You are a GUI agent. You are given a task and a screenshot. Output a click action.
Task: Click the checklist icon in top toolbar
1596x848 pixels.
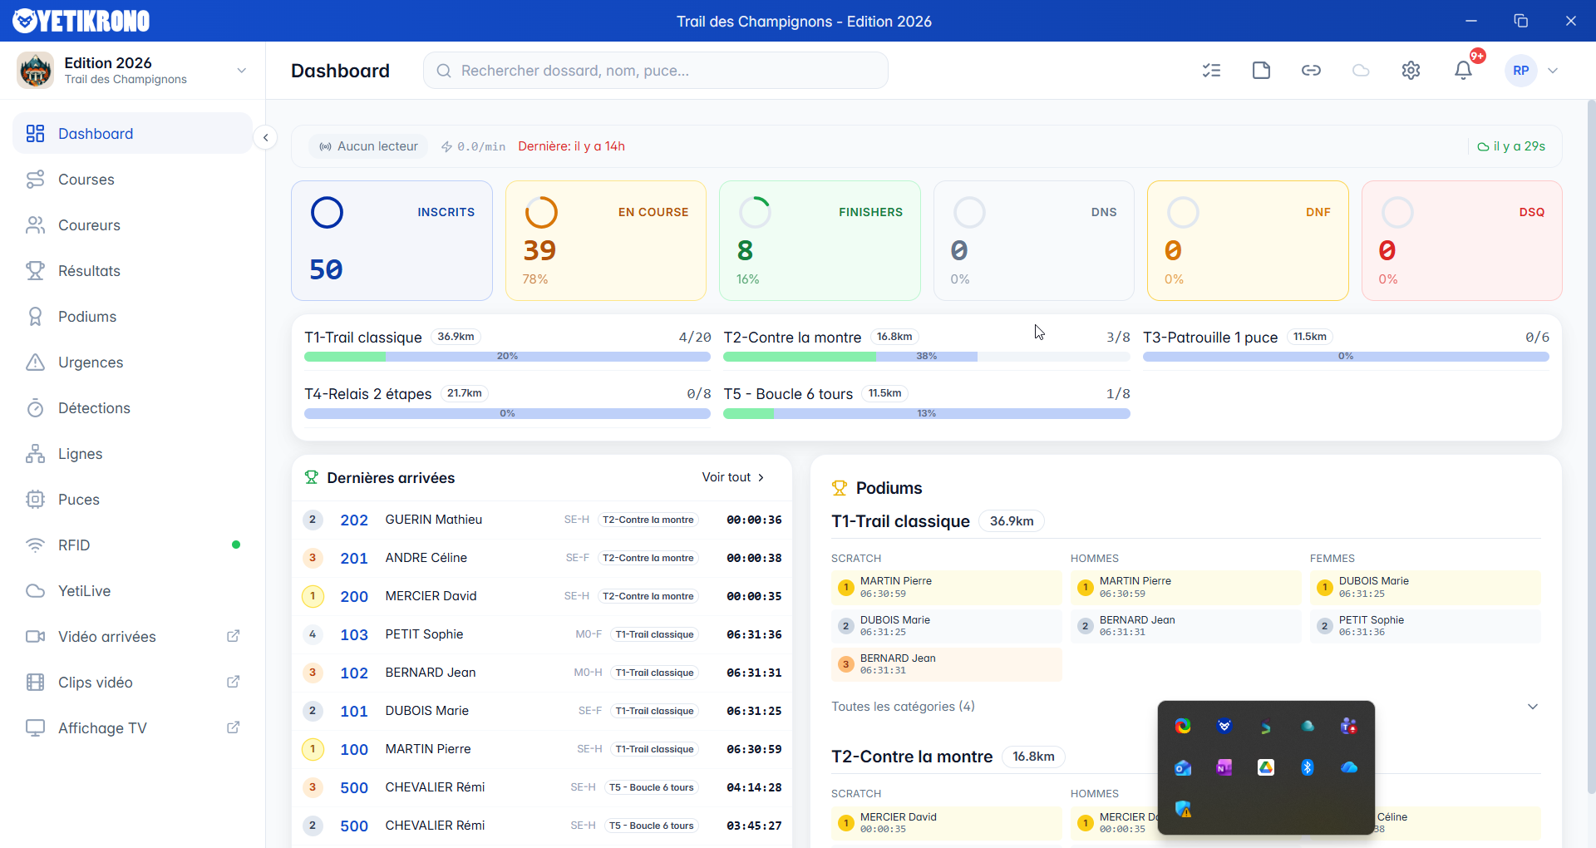[x=1211, y=71]
